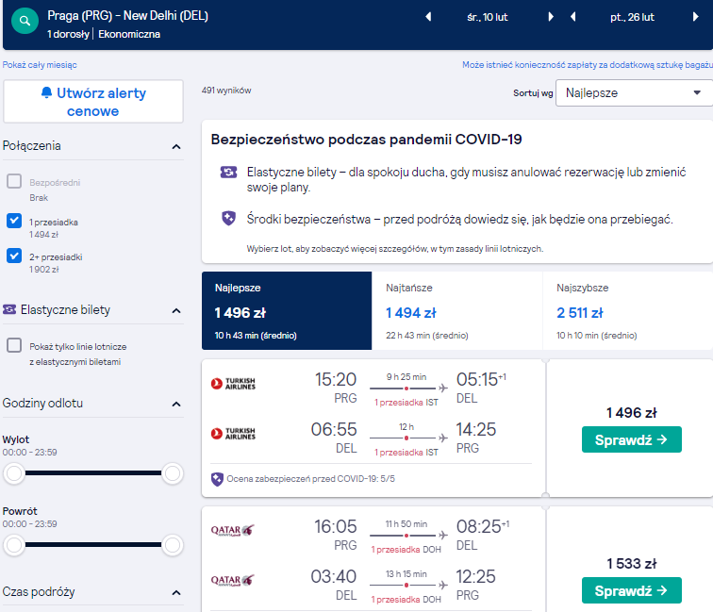The image size is (713, 612).
Task: Click Sprawdź for the 1 496 zł flight
Action: click(x=632, y=439)
